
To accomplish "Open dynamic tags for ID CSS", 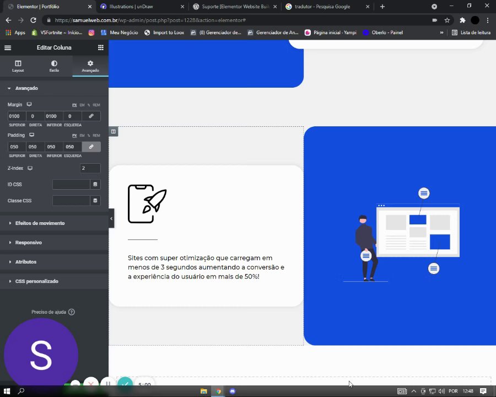I will click(x=95, y=184).
